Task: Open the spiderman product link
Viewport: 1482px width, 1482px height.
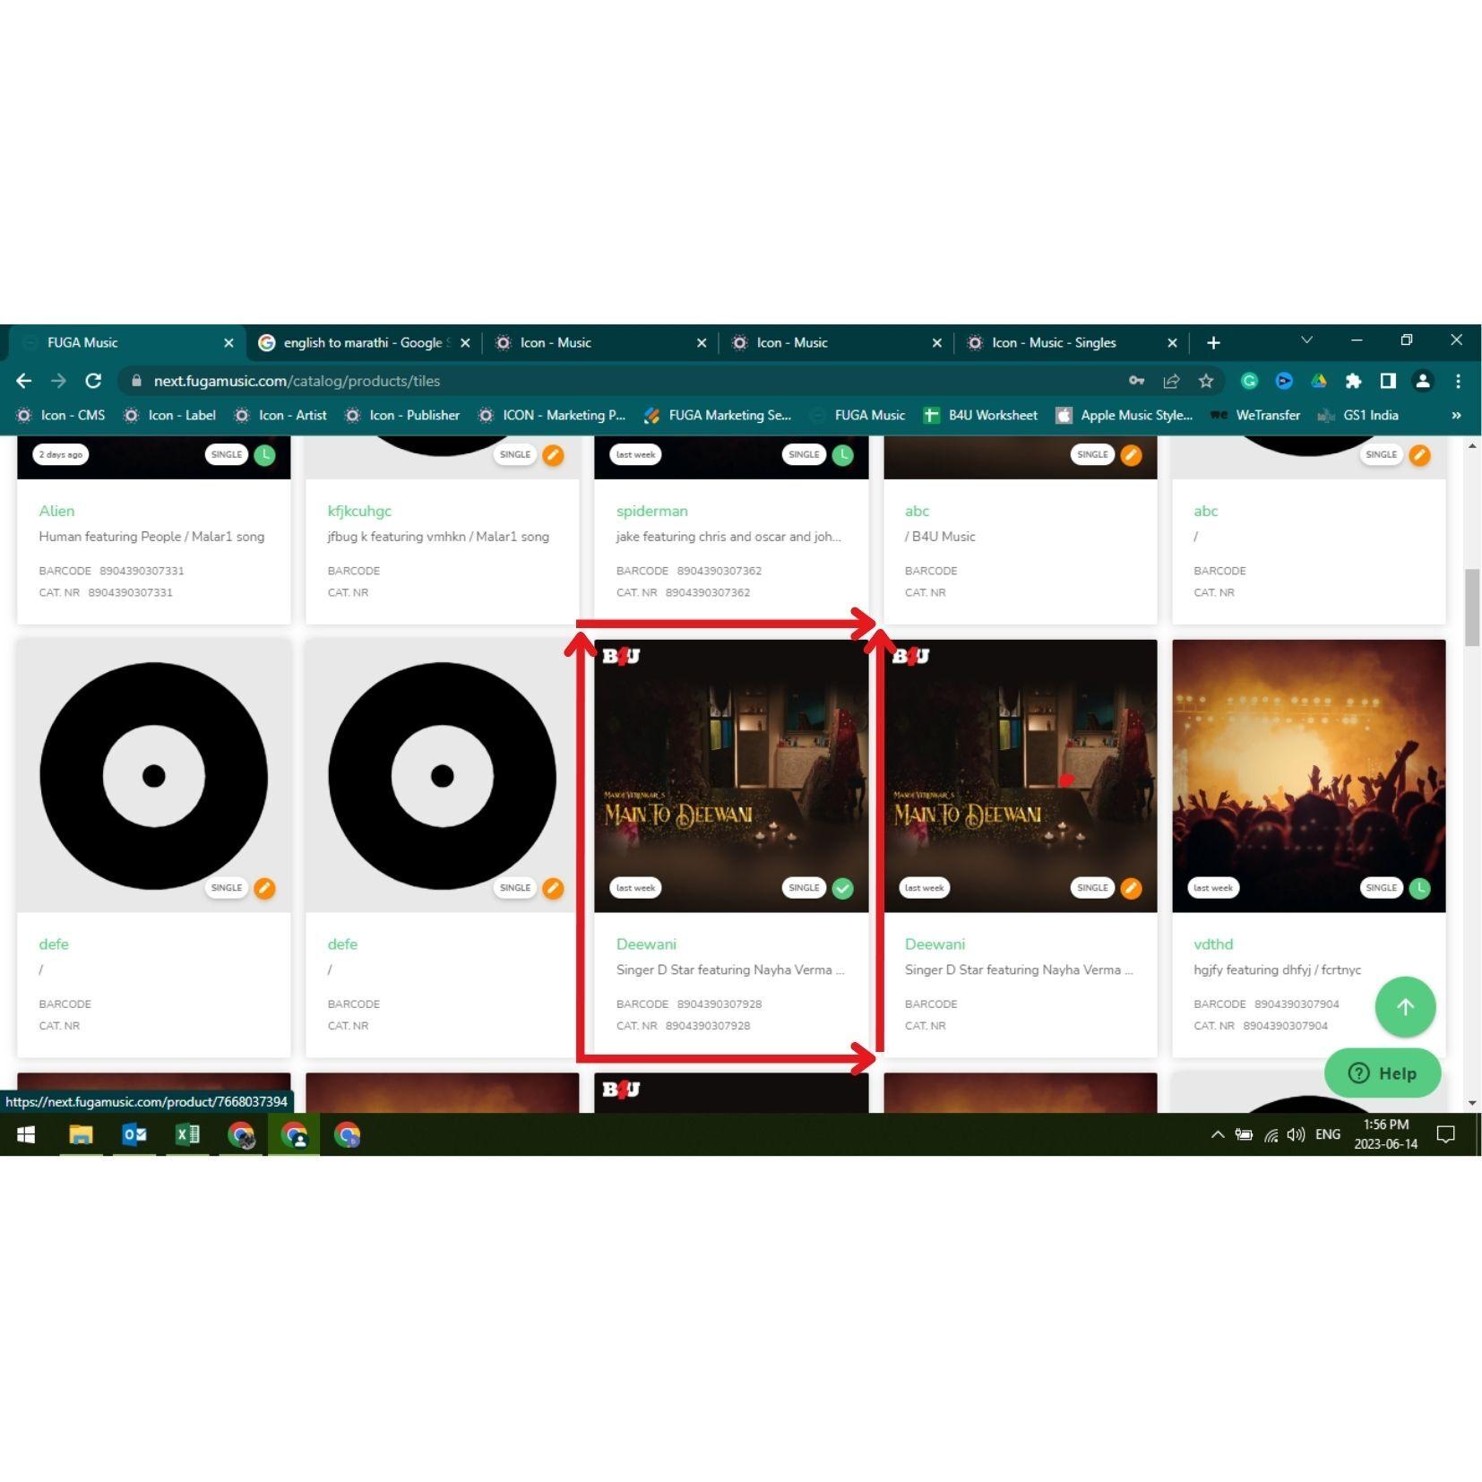Action: point(651,511)
